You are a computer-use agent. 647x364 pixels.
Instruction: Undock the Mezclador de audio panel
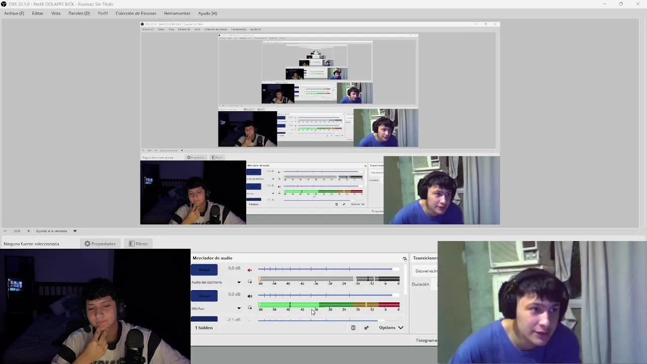(x=405, y=259)
